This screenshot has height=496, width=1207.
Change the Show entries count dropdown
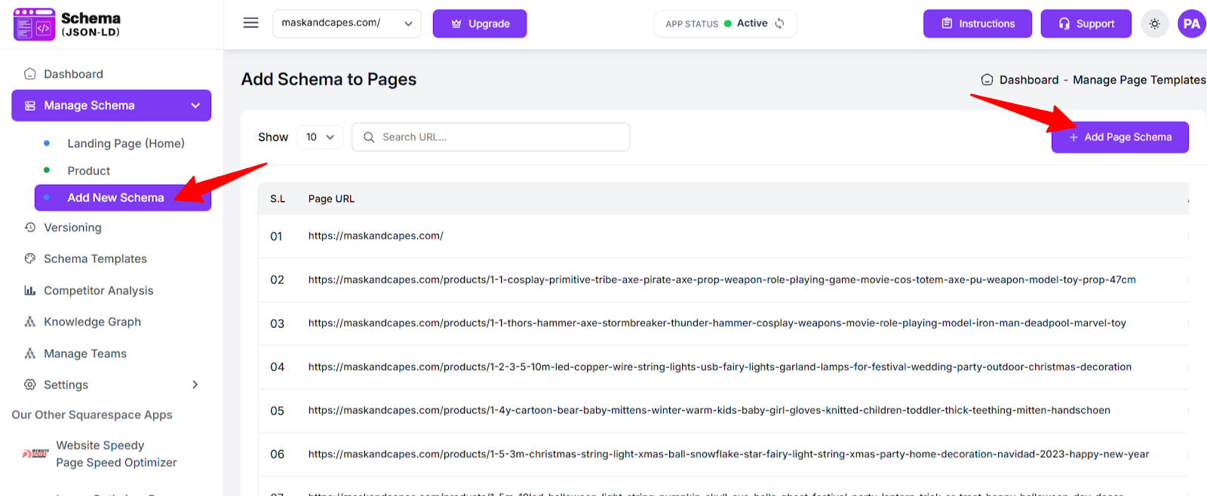(320, 137)
